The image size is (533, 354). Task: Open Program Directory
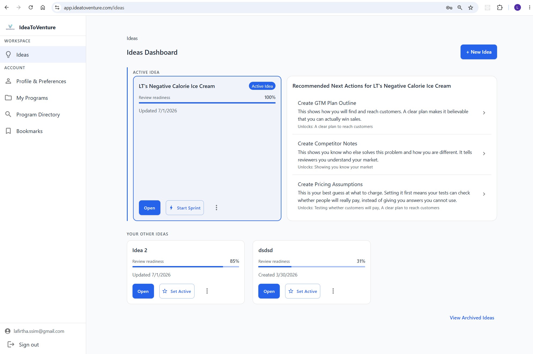pos(43,114)
